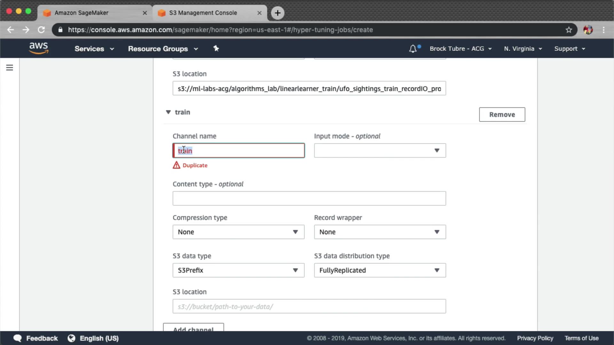Open the notifications bell

point(413,49)
